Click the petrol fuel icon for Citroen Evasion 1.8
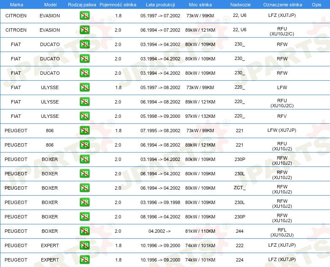The width and height of the screenshot is (330, 267). (x=84, y=16)
